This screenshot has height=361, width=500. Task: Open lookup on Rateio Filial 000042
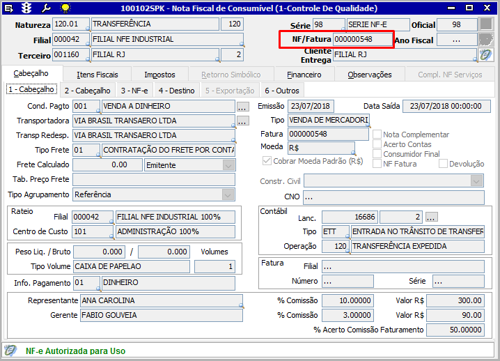coord(111,222)
